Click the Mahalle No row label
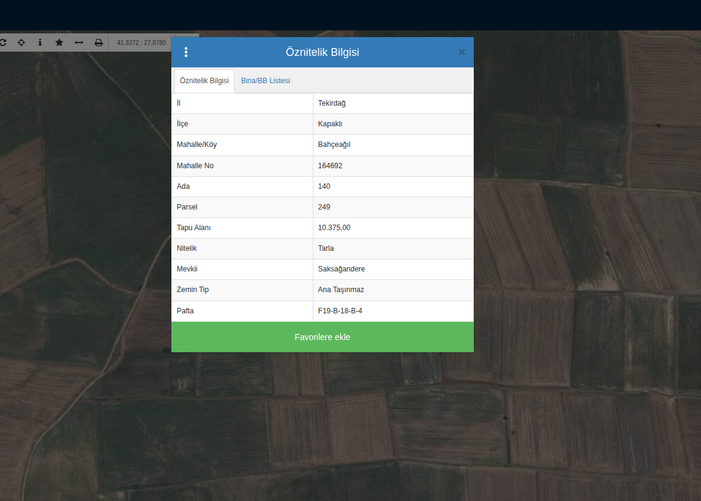This screenshot has width=701, height=501. pos(195,166)
